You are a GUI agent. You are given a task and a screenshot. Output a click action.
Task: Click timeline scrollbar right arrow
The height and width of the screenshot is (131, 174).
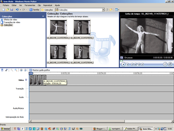172,121
